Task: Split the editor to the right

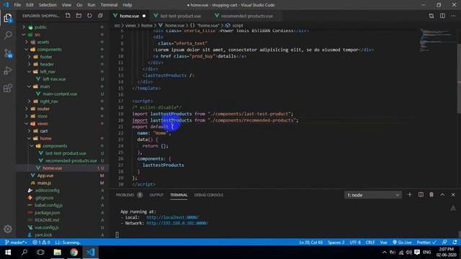Action: pos(442,16)
